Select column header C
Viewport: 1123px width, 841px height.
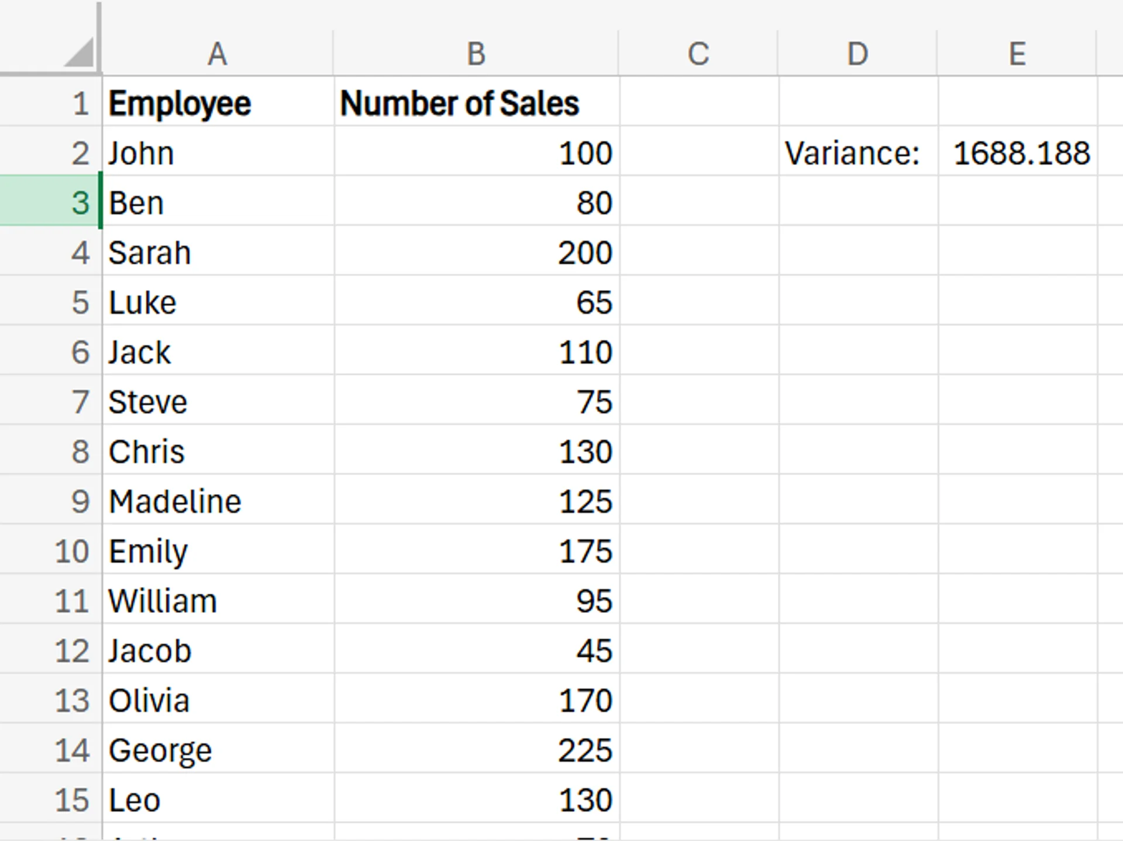697,53
